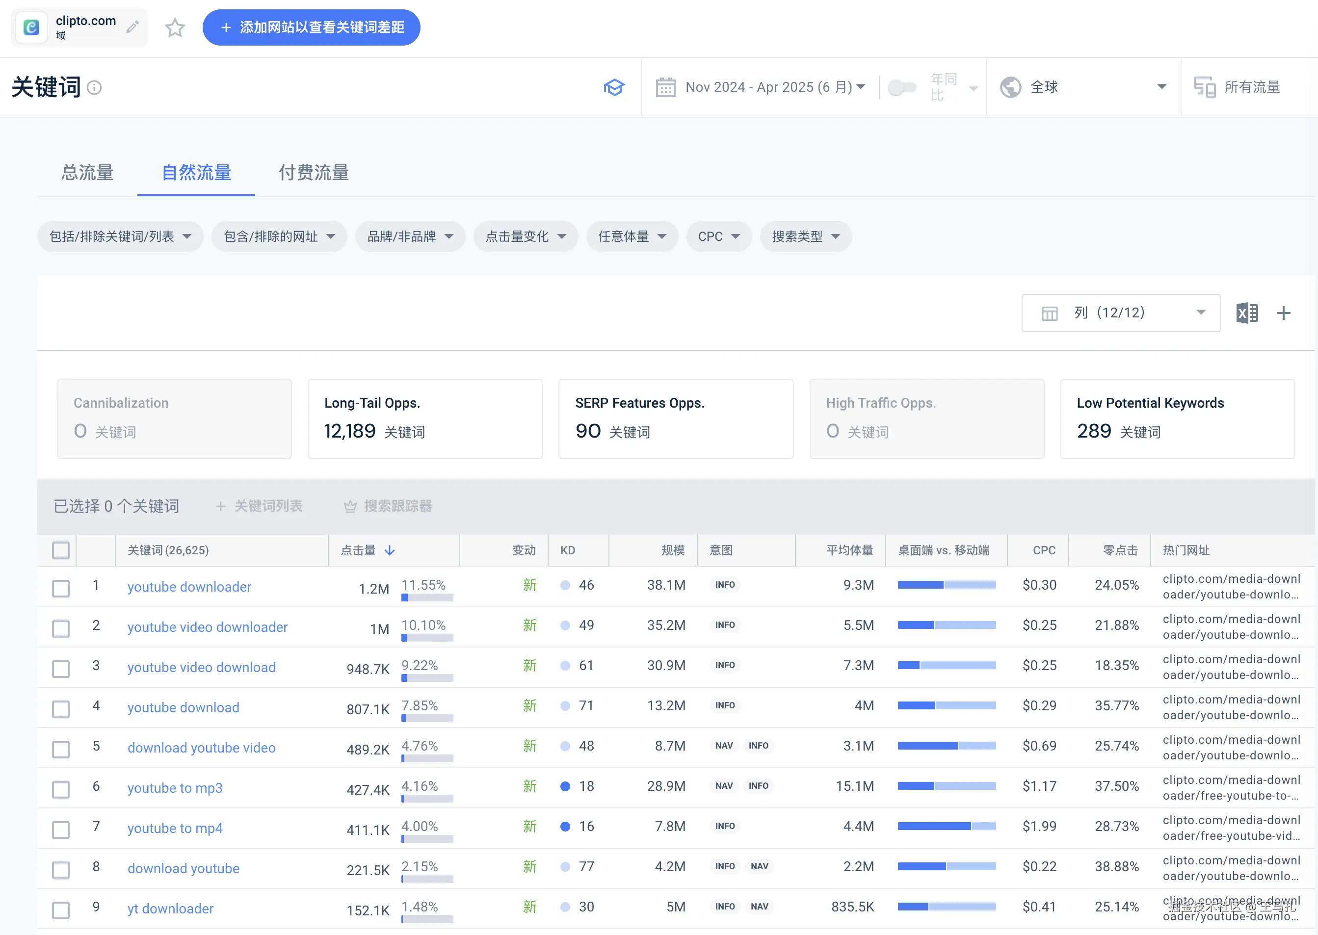Switch to the 总流量 tab

click(87, 173)
